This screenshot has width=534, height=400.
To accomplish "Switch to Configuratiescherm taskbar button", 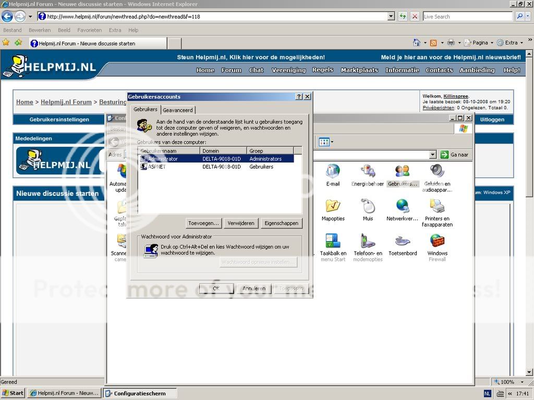I will tap(140, 393).
